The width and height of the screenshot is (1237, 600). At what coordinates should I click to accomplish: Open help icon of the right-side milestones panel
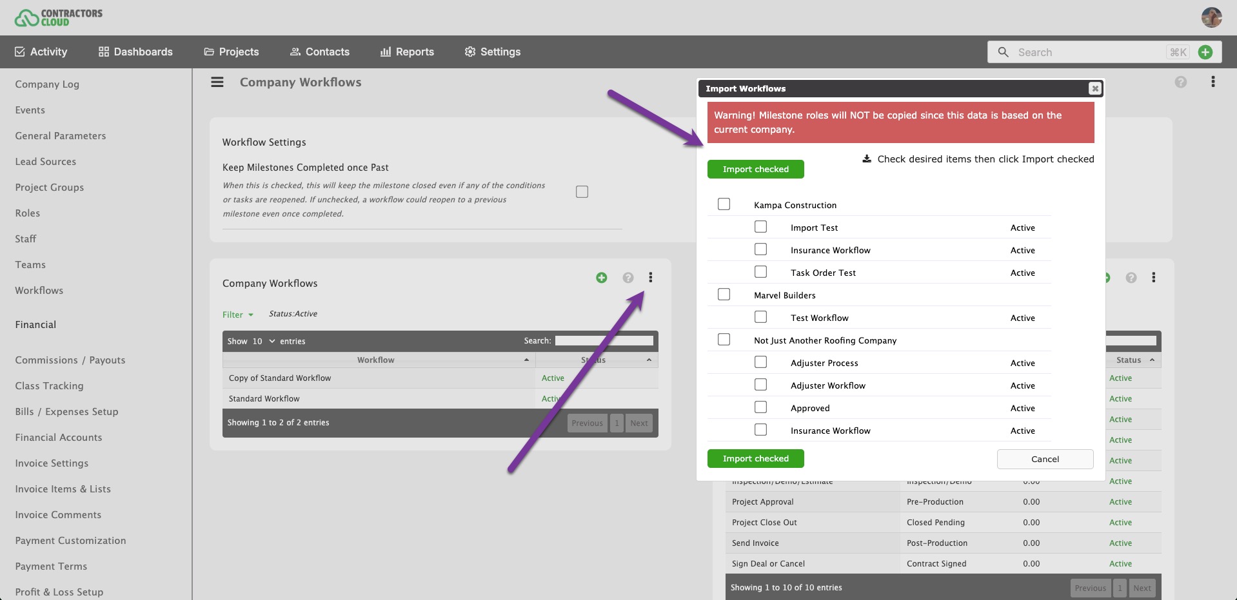1131,278
